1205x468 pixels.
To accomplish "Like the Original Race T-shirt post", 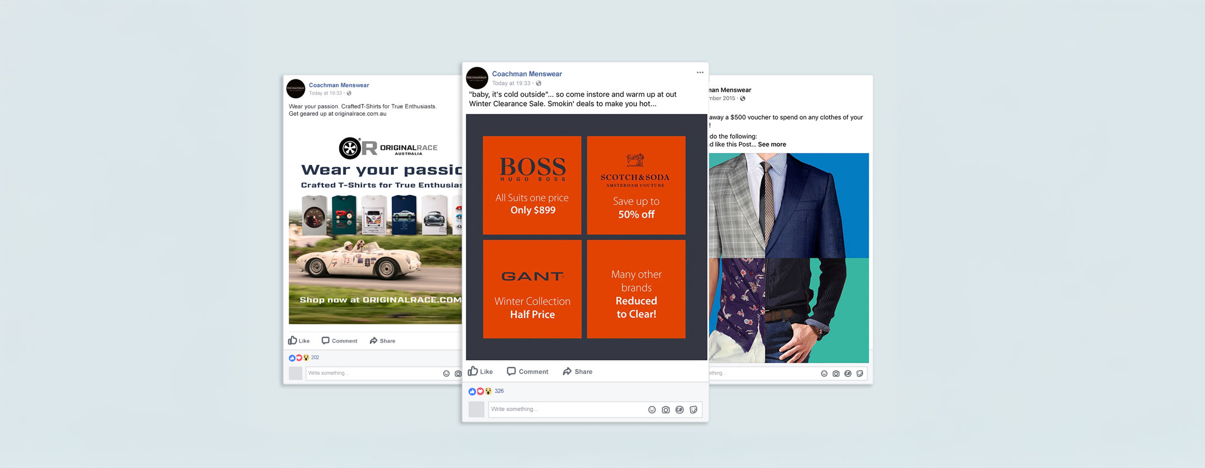I will click(x=299, y=341).
